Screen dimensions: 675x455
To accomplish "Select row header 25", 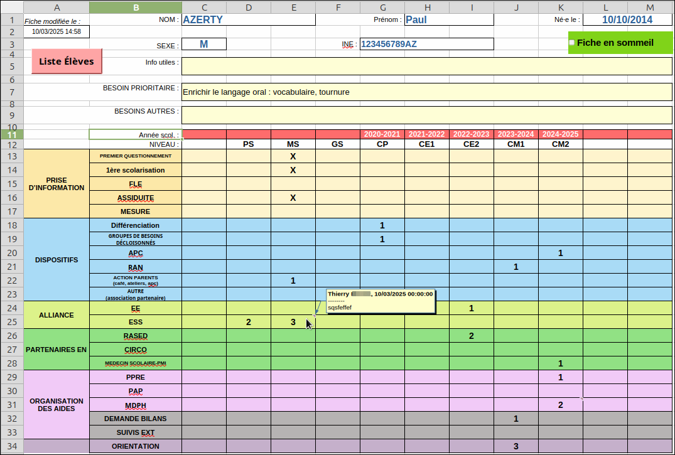I will 12,322.
